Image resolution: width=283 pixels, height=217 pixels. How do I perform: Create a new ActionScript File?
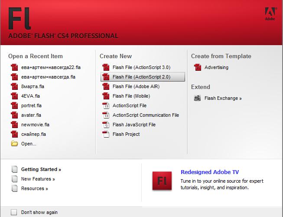[x=130, y=106]
